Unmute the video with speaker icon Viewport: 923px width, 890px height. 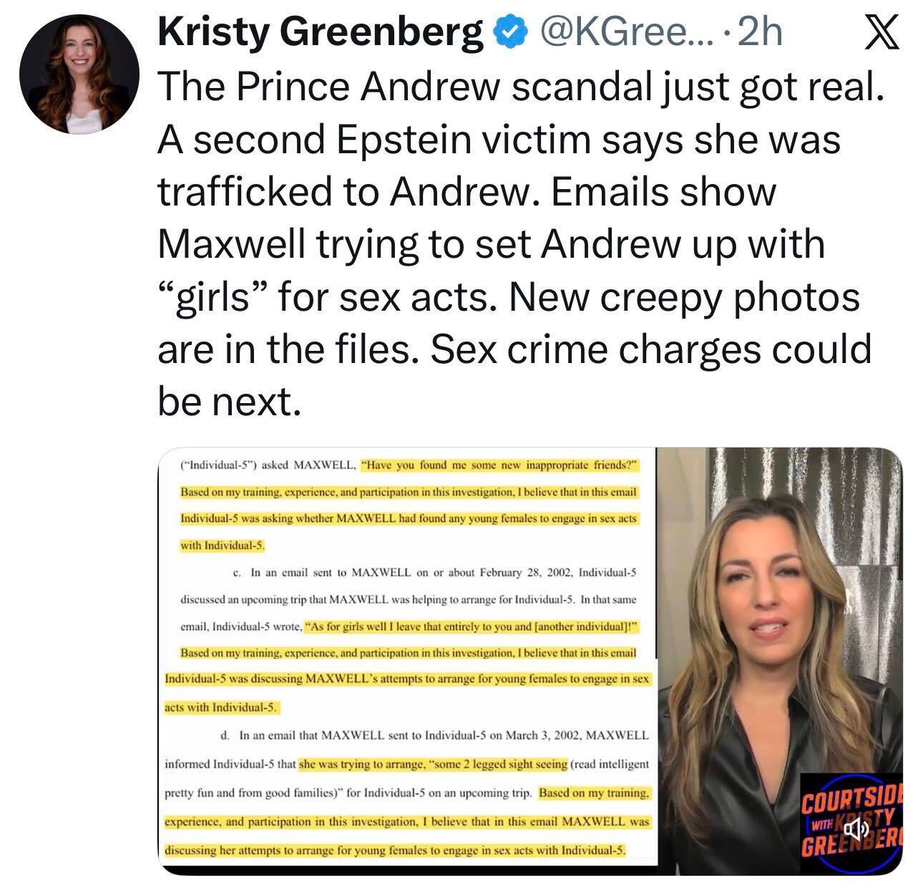tap(855, 829)
